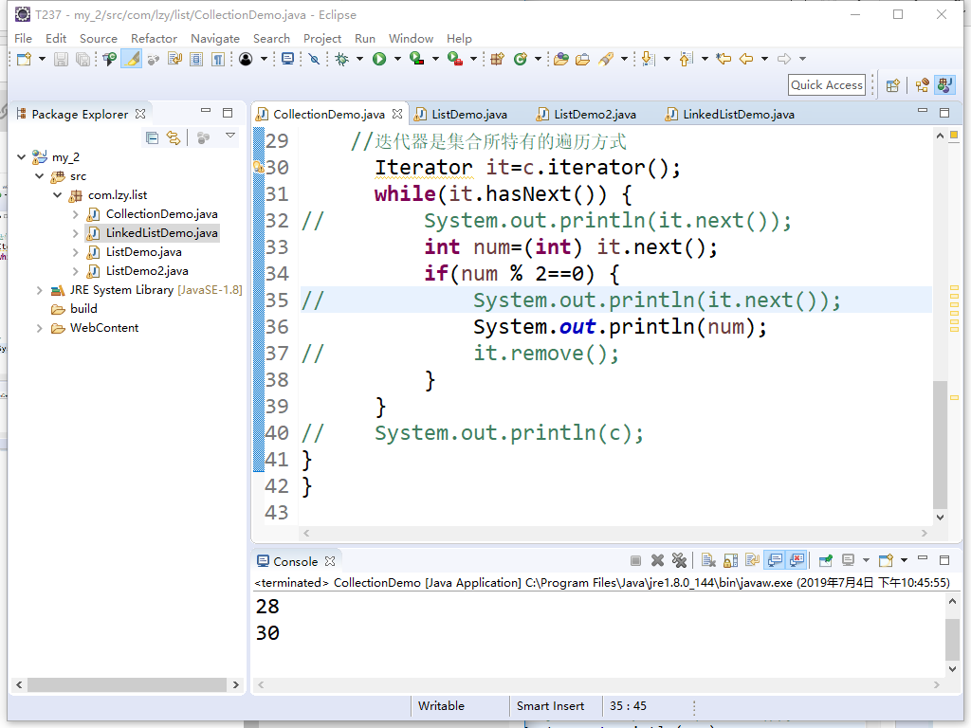
Task: Click Open Perspective icon
Action: (893, 85)
